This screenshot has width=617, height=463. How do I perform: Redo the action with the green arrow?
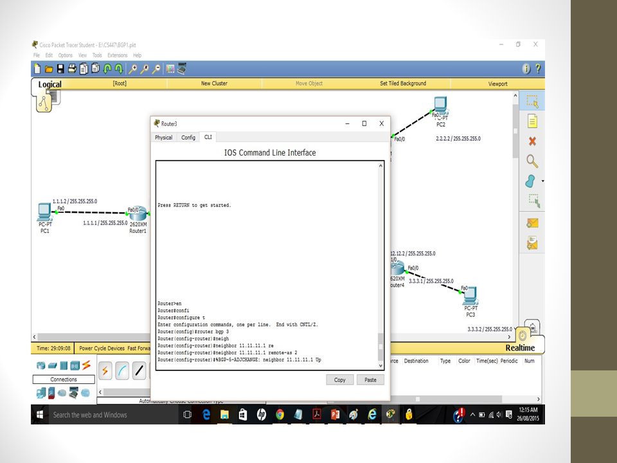coord(119,69)
